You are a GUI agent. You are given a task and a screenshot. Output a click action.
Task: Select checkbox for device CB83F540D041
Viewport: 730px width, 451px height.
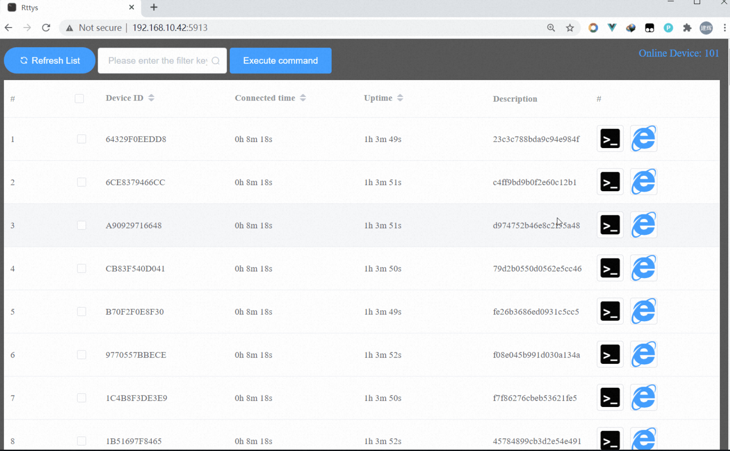point(81,268)
